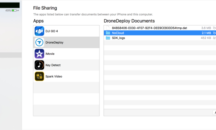Click the NoCloud folder icon
The image size is (216, 130).
(x=108, y=33)
